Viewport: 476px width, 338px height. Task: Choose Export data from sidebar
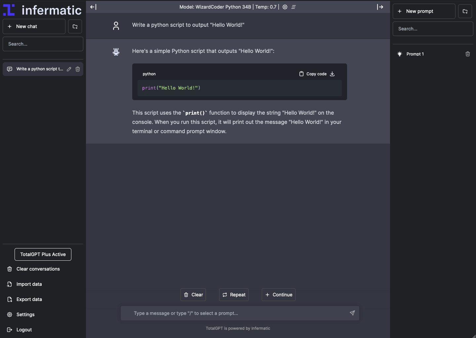29,299
